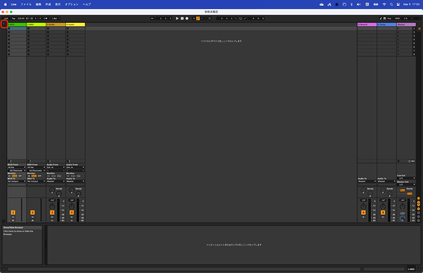The height and width of the screenshot is (273, 423).
Task: Launch Master scene 1
Action: coord(398,29)
